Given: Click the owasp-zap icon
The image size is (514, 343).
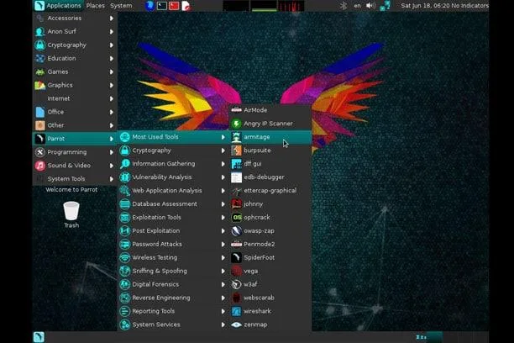Looking at the screenshot, I should pos(236,230).
